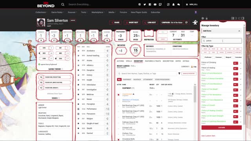Switch to the Spells tab
Image resolution: width=251 pixels, height=141 pixels.
point(129,61)
